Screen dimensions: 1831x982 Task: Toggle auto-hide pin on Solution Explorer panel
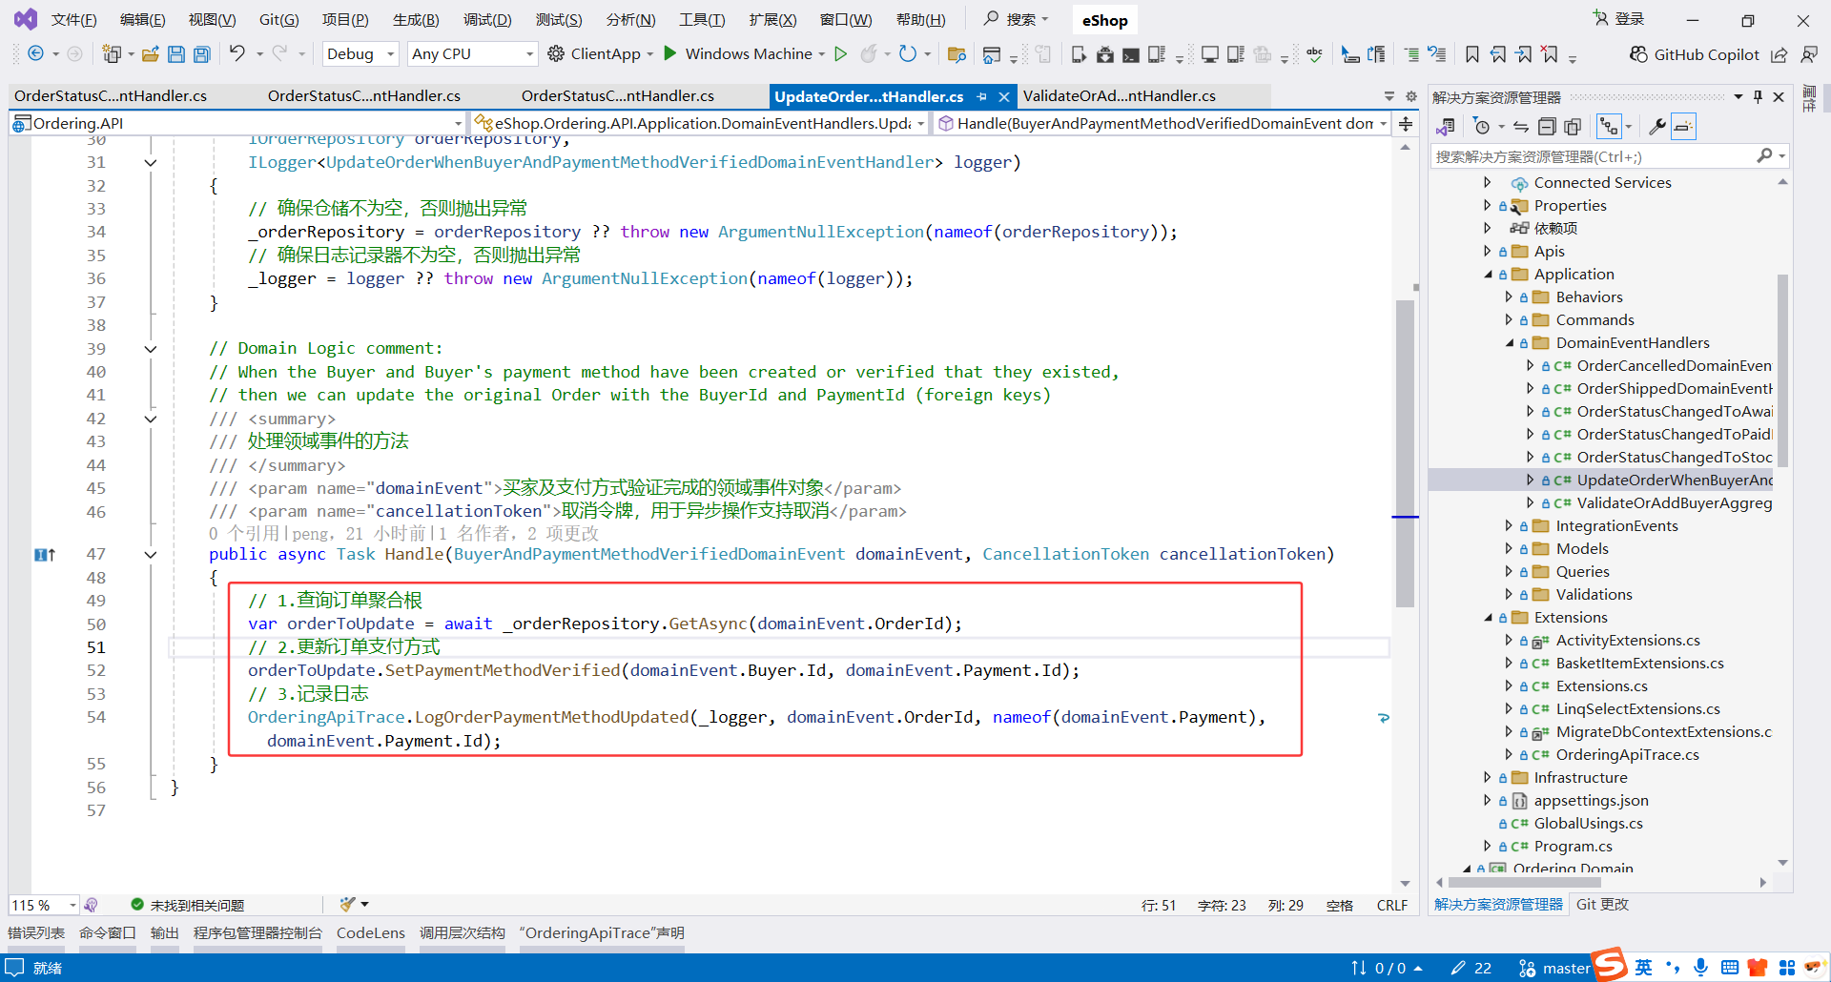(1759, 97)
